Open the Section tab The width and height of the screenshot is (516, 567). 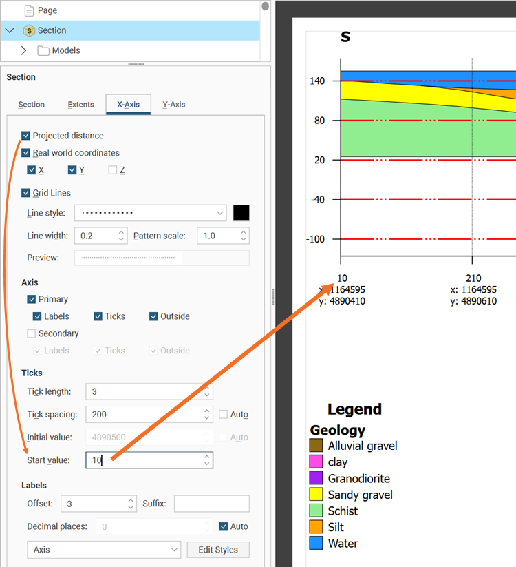(x=31, y=105)
